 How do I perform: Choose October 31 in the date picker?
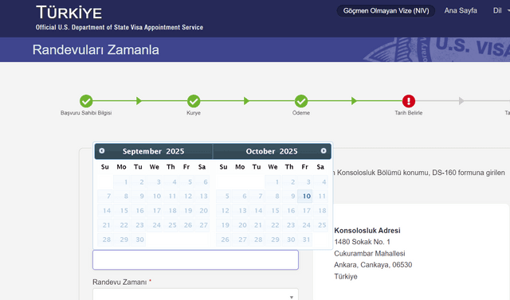point(304,240)
